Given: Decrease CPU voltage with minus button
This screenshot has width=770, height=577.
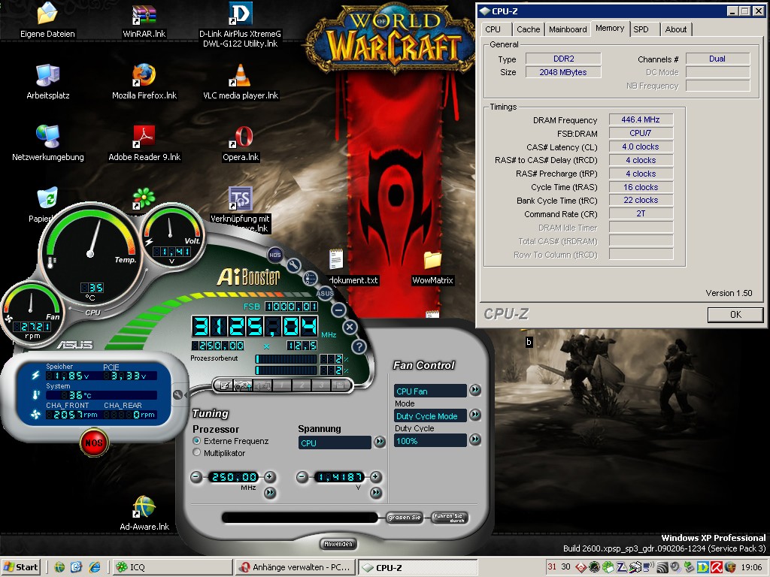Looking at the screenshot, I should (x=302, y=476).
